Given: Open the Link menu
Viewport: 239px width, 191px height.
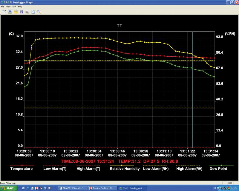Looking at the screenshot, I should pos(14,6).
